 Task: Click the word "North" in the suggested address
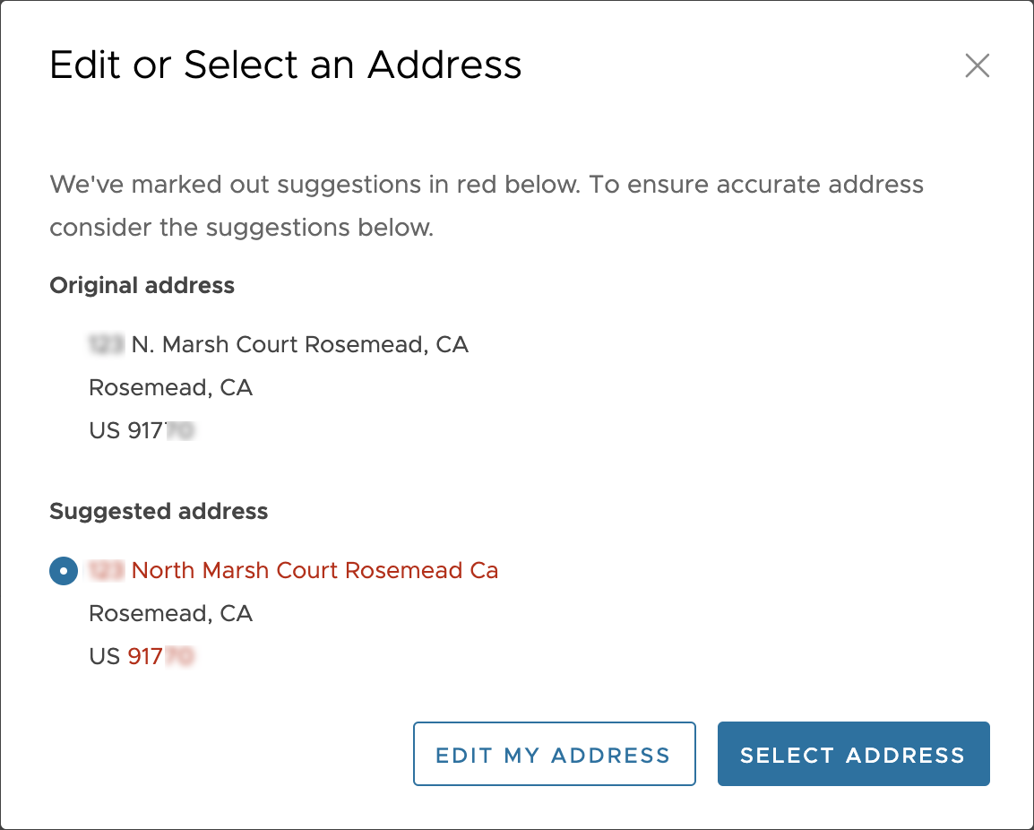point(164,571)
